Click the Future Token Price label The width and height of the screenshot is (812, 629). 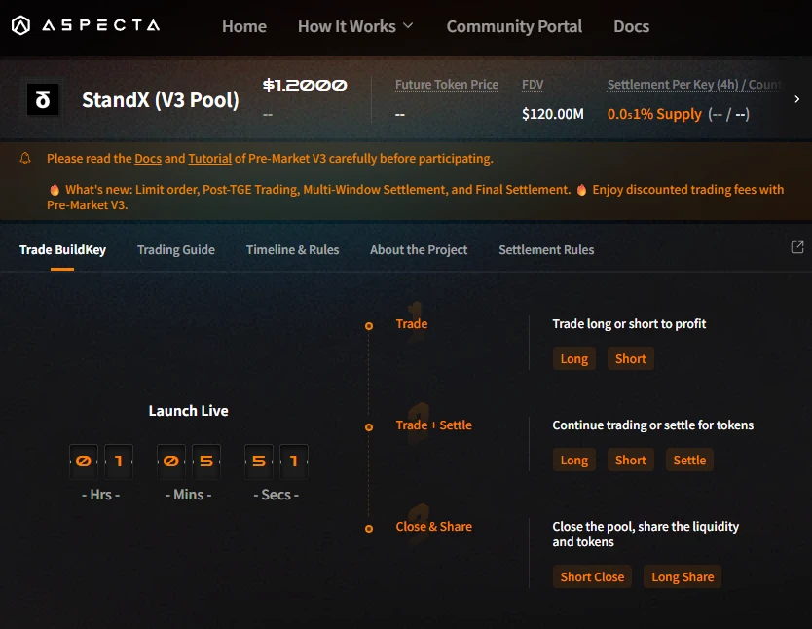[447, 85]
